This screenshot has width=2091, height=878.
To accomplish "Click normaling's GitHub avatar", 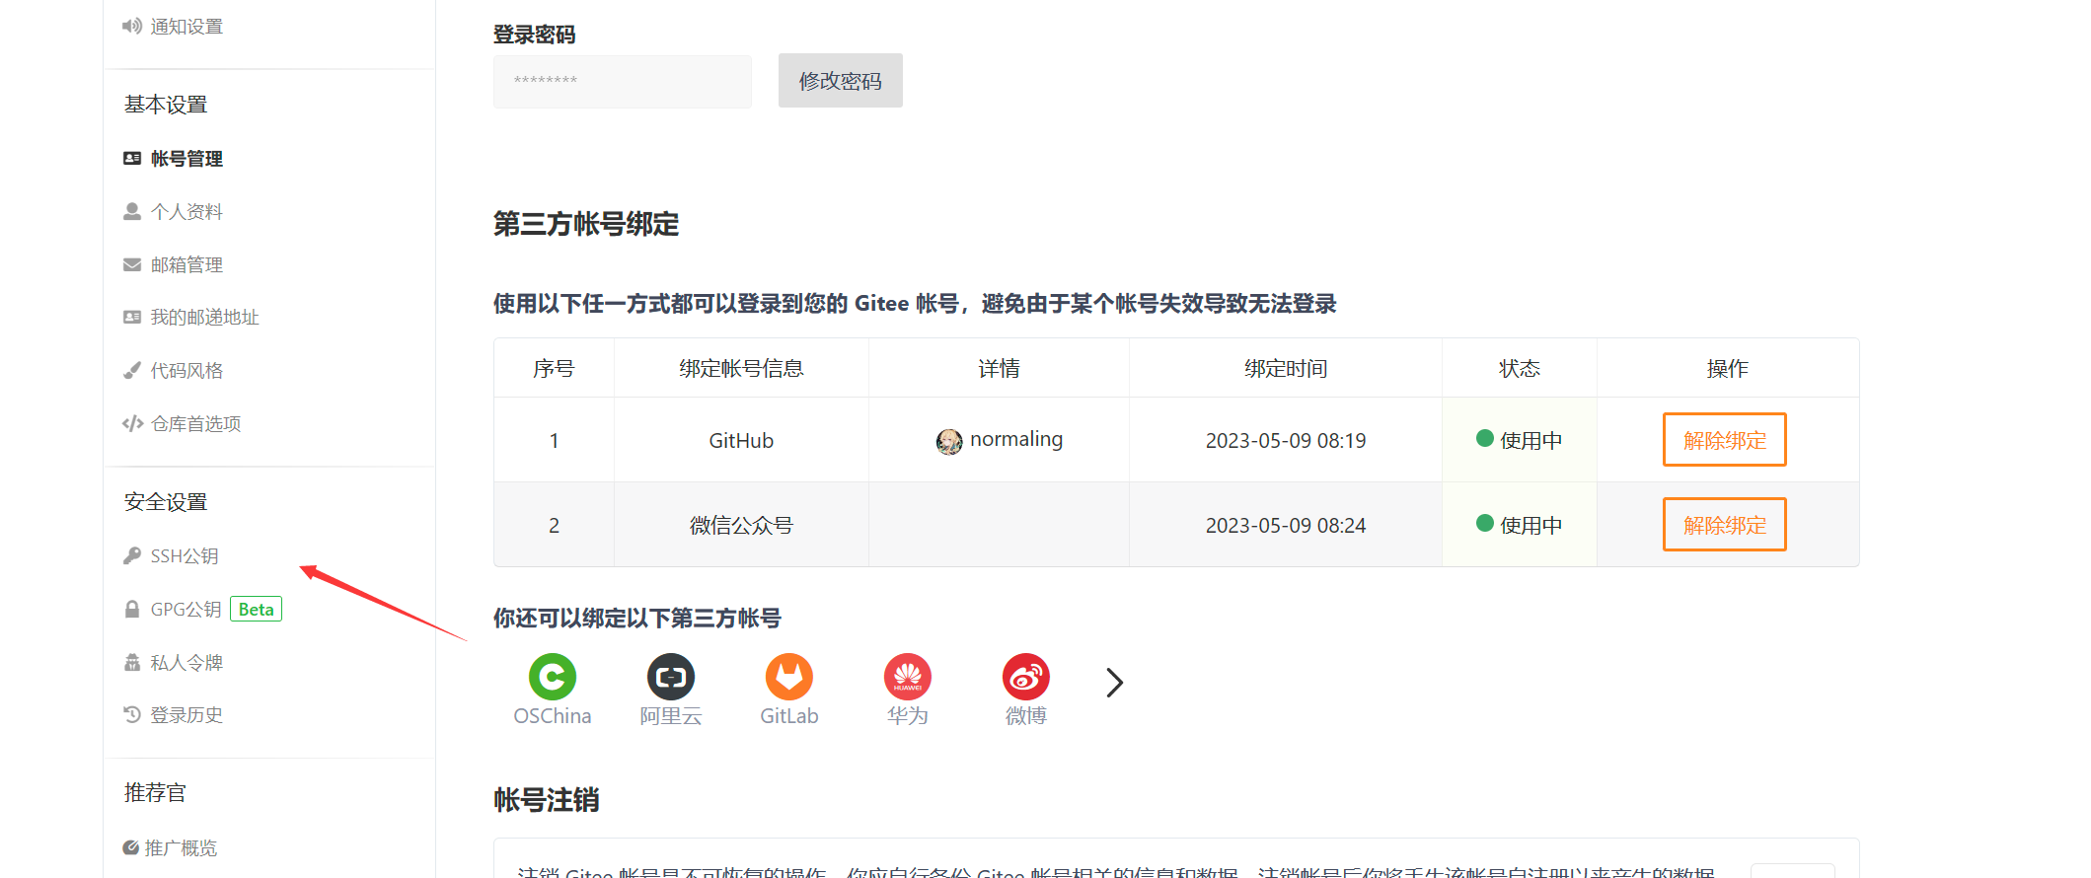I will tap(949, 442).
